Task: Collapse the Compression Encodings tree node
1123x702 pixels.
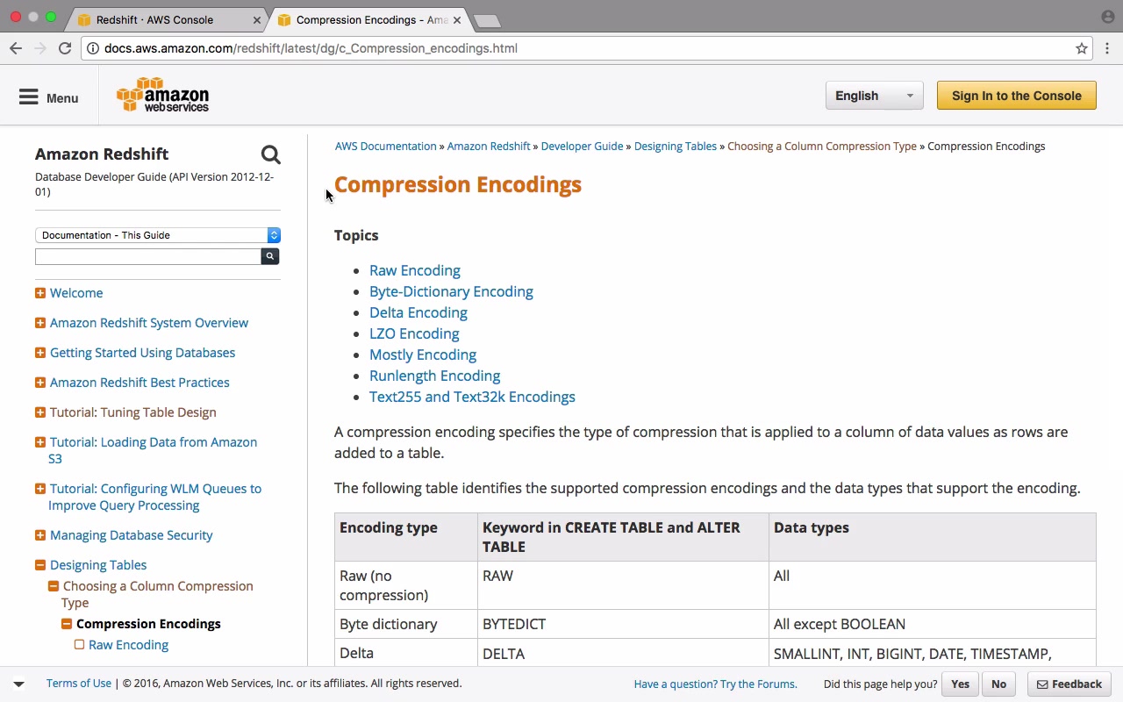Action: (x=67, y=624)
